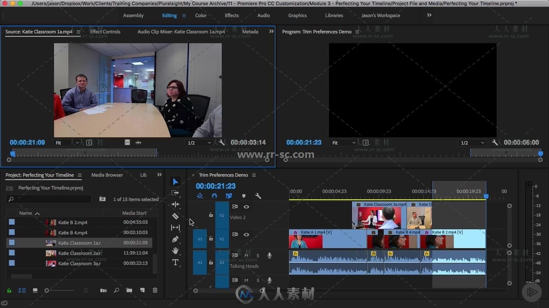
Task: Expand workspace overflow chevrons
Action: tap(429, 15)
